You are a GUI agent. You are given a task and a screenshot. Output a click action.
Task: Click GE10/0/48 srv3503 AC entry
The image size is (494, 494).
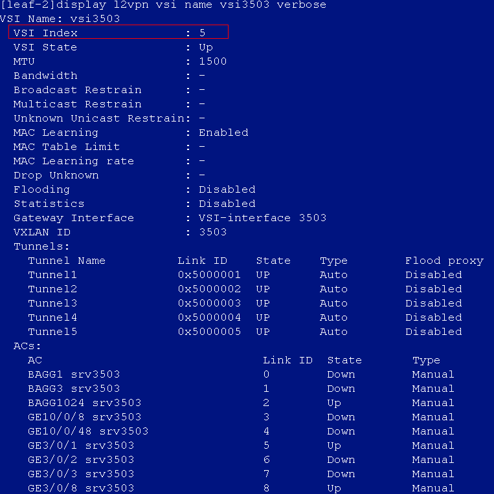[x=88, y=431]
